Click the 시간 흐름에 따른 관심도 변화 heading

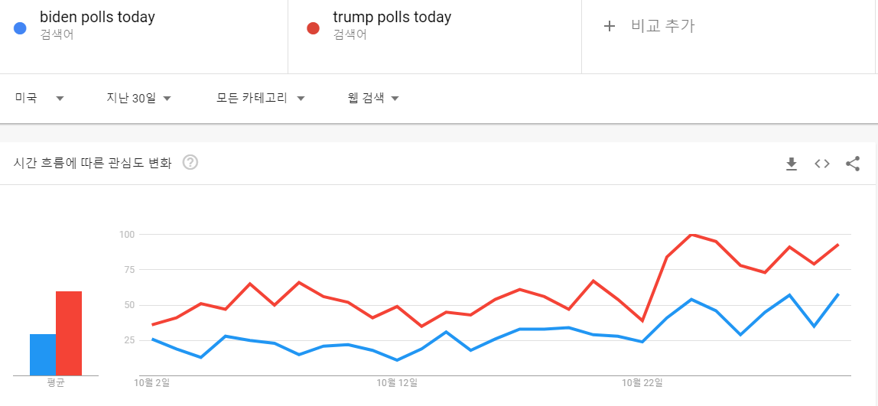pyautogui.click(x=93, y=163)
